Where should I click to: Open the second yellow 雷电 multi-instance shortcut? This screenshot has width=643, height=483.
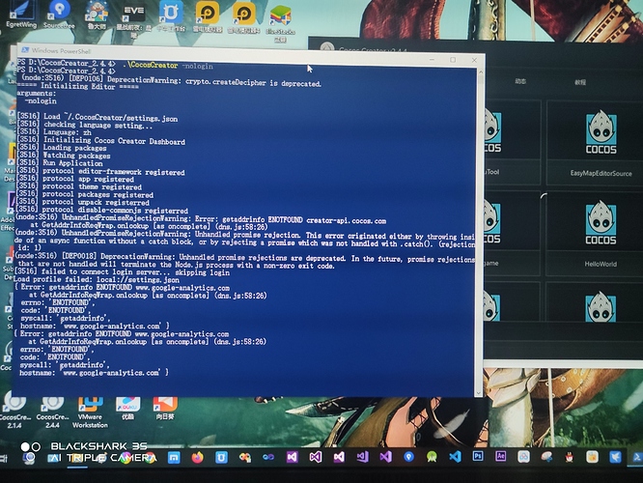tap(244, 17)
